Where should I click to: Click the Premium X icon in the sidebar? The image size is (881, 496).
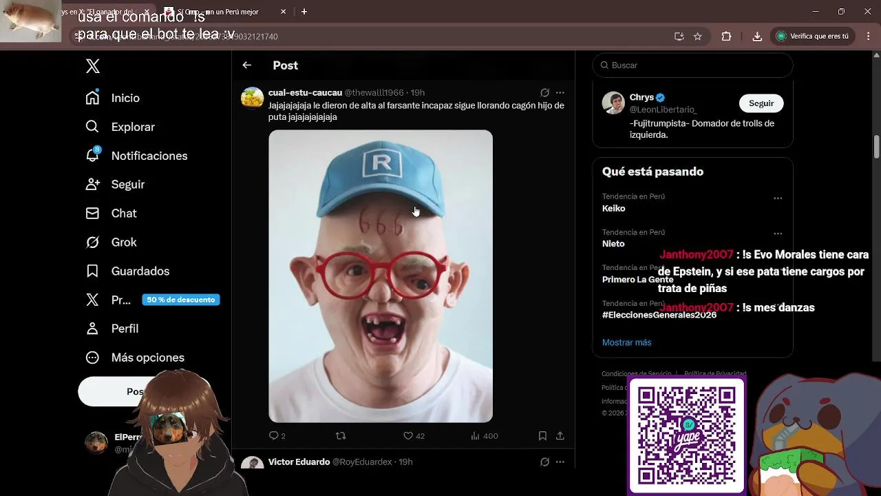[x=92, y=300]
